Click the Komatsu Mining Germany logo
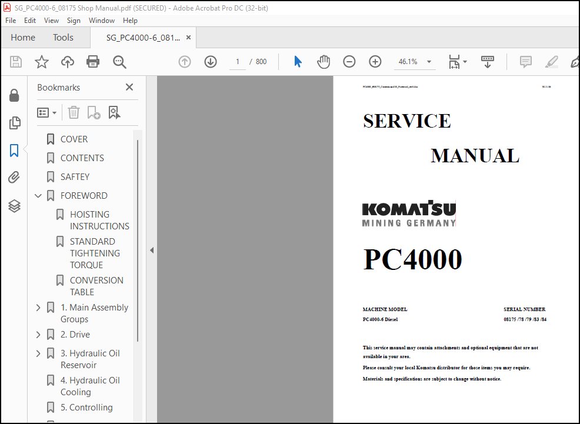 coord(409,213)
